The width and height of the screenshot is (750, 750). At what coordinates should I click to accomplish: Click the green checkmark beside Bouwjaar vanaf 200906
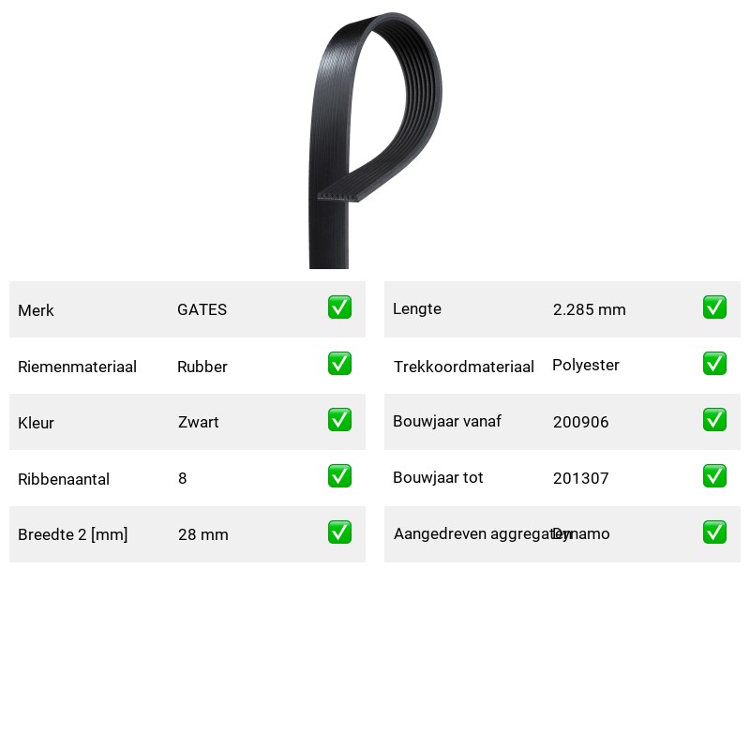click(x=714, y=419)
